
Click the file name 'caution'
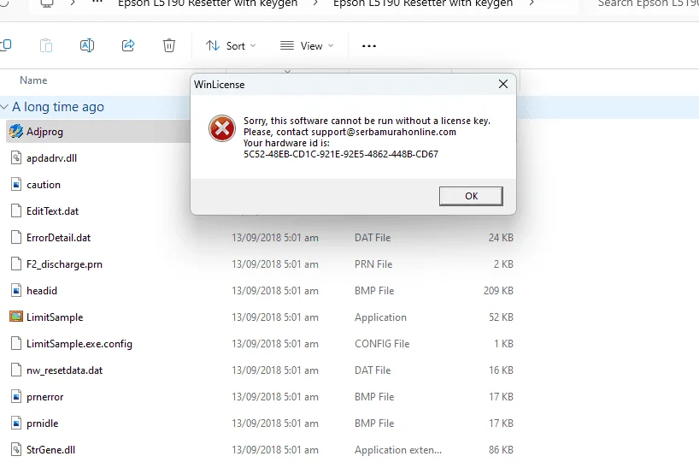click(x=44, y=185)
